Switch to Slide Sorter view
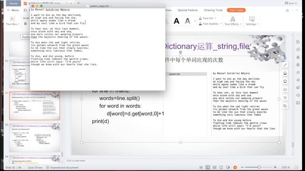 (214, 167)
